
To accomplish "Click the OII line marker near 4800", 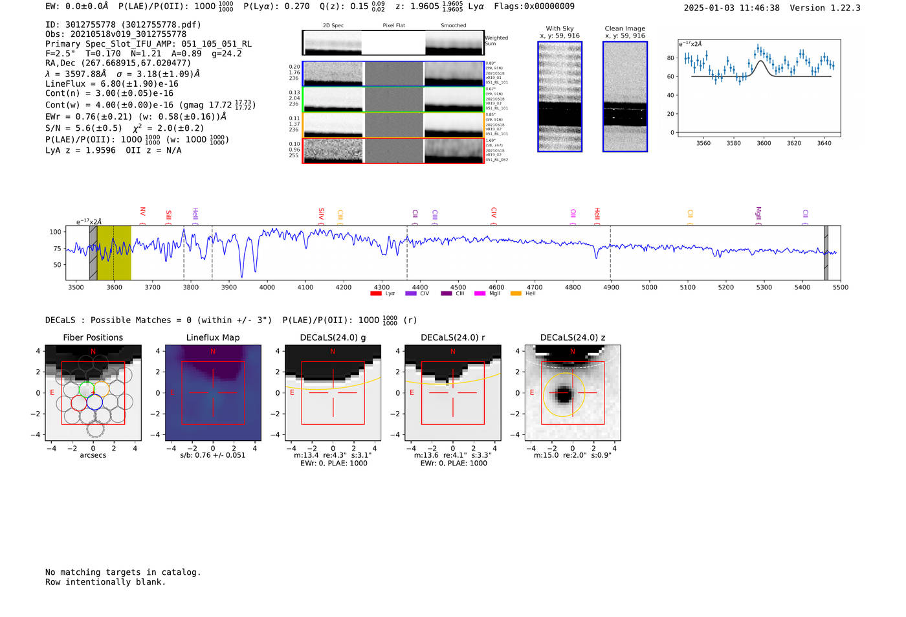I will coord(573,216).
